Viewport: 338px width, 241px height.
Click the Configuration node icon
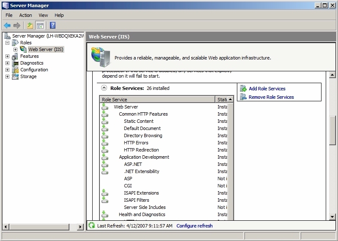pyautogui.click(x=15, y=70)
